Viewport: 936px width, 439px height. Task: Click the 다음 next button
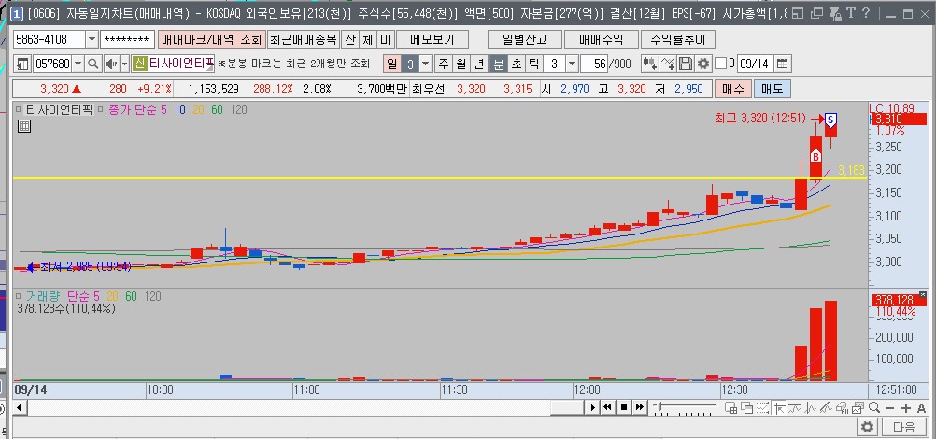pyautogui.click(x=904, y=427)
